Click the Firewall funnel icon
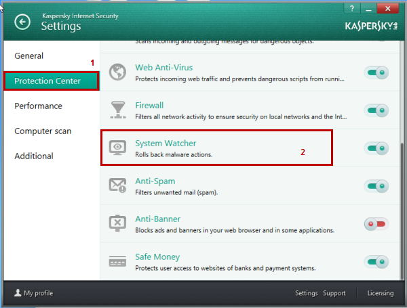The image size is (407, 308). (x=118, y=110)
